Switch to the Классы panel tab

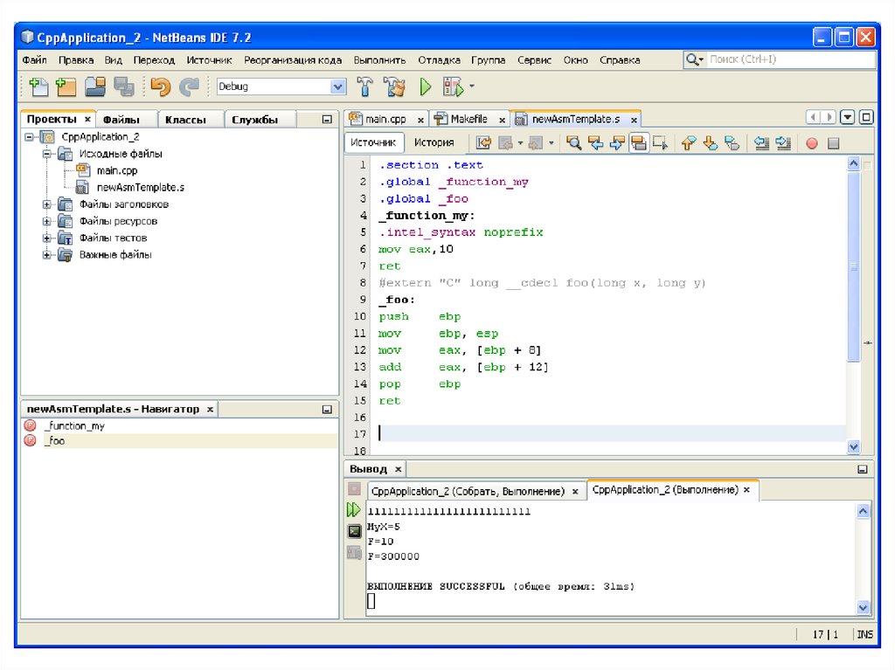[185, 120]
